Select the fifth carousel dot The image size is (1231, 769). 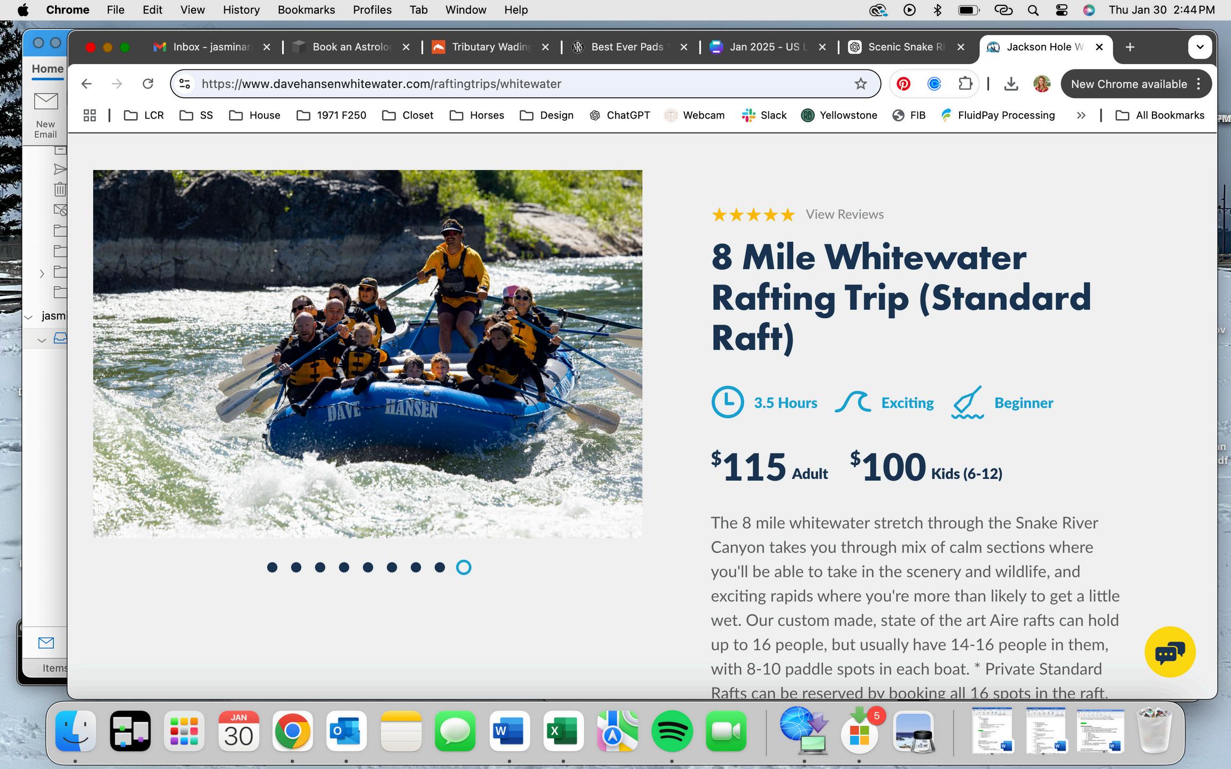coord(368,567)
